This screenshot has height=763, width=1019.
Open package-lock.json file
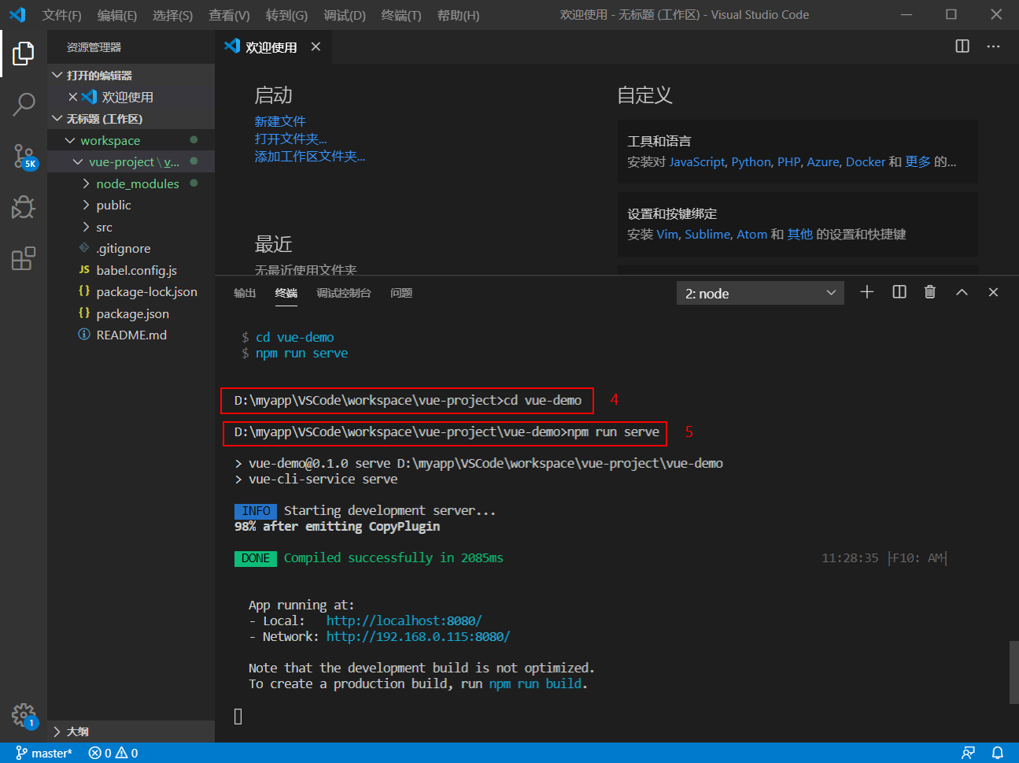131,291
